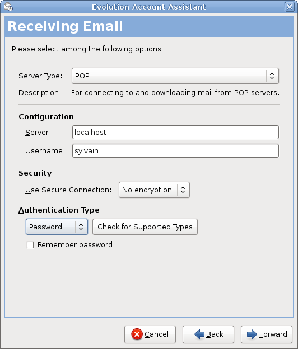298x349 pixels.
Task: Open the Server Type POP dropdown
Action: click(175, 76)
